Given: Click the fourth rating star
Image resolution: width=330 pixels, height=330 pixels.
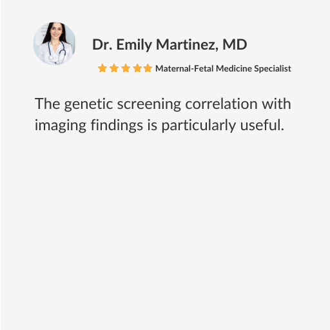Looking at the screenshot, I should pyautogui.click(x=137, y=68).
